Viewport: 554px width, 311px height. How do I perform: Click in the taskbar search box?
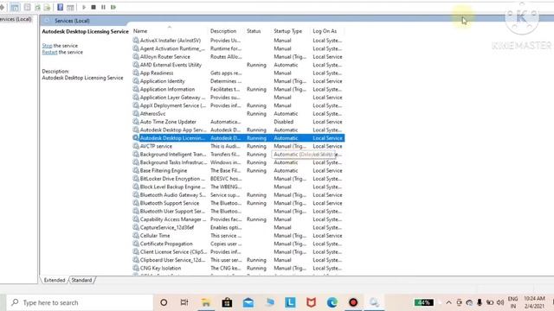[80, 302]
